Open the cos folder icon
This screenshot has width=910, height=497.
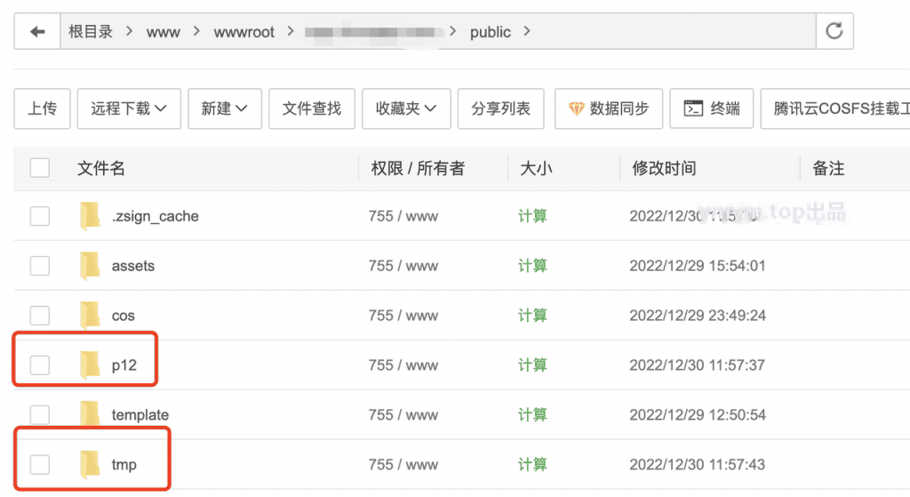click(90, 316)
